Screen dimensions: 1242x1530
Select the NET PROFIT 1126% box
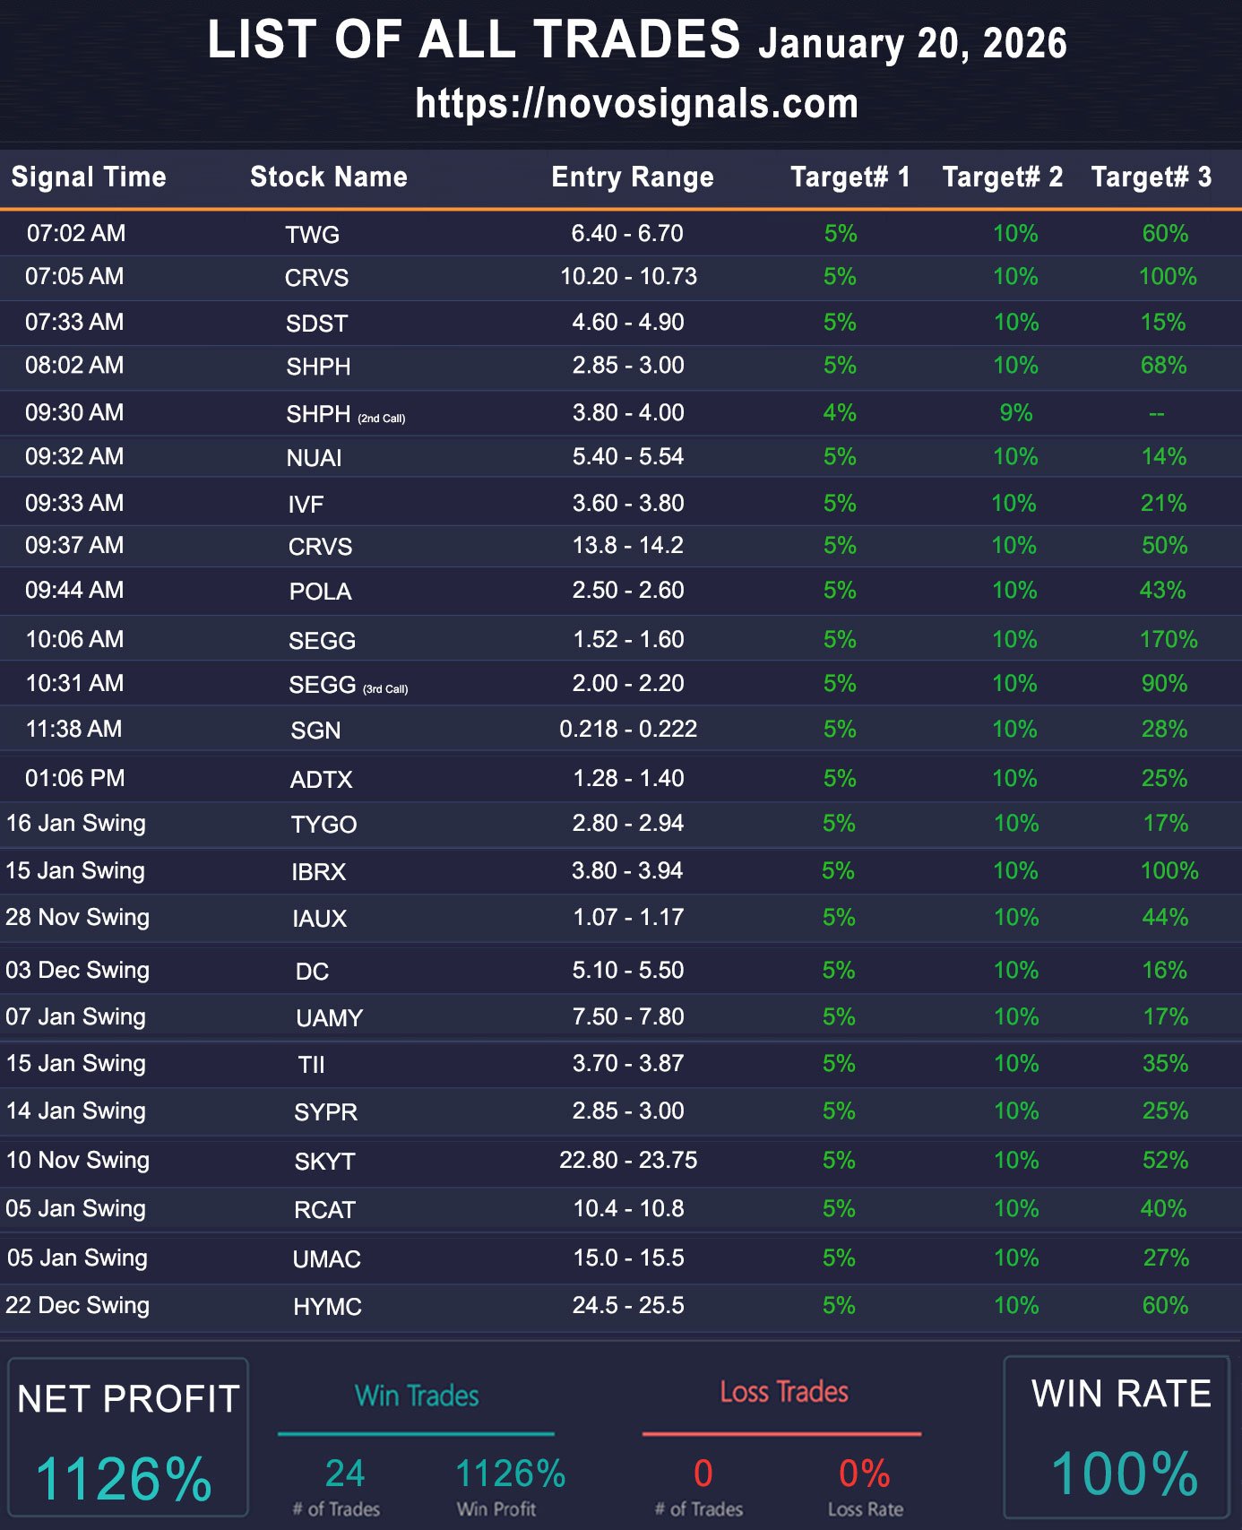(127, 1437)
